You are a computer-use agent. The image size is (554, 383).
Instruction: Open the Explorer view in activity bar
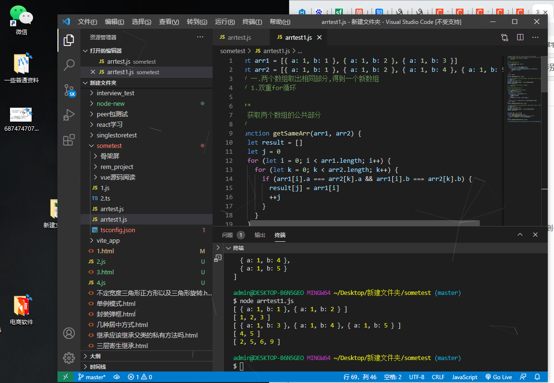pyautogui.click(x=69, y=40)
